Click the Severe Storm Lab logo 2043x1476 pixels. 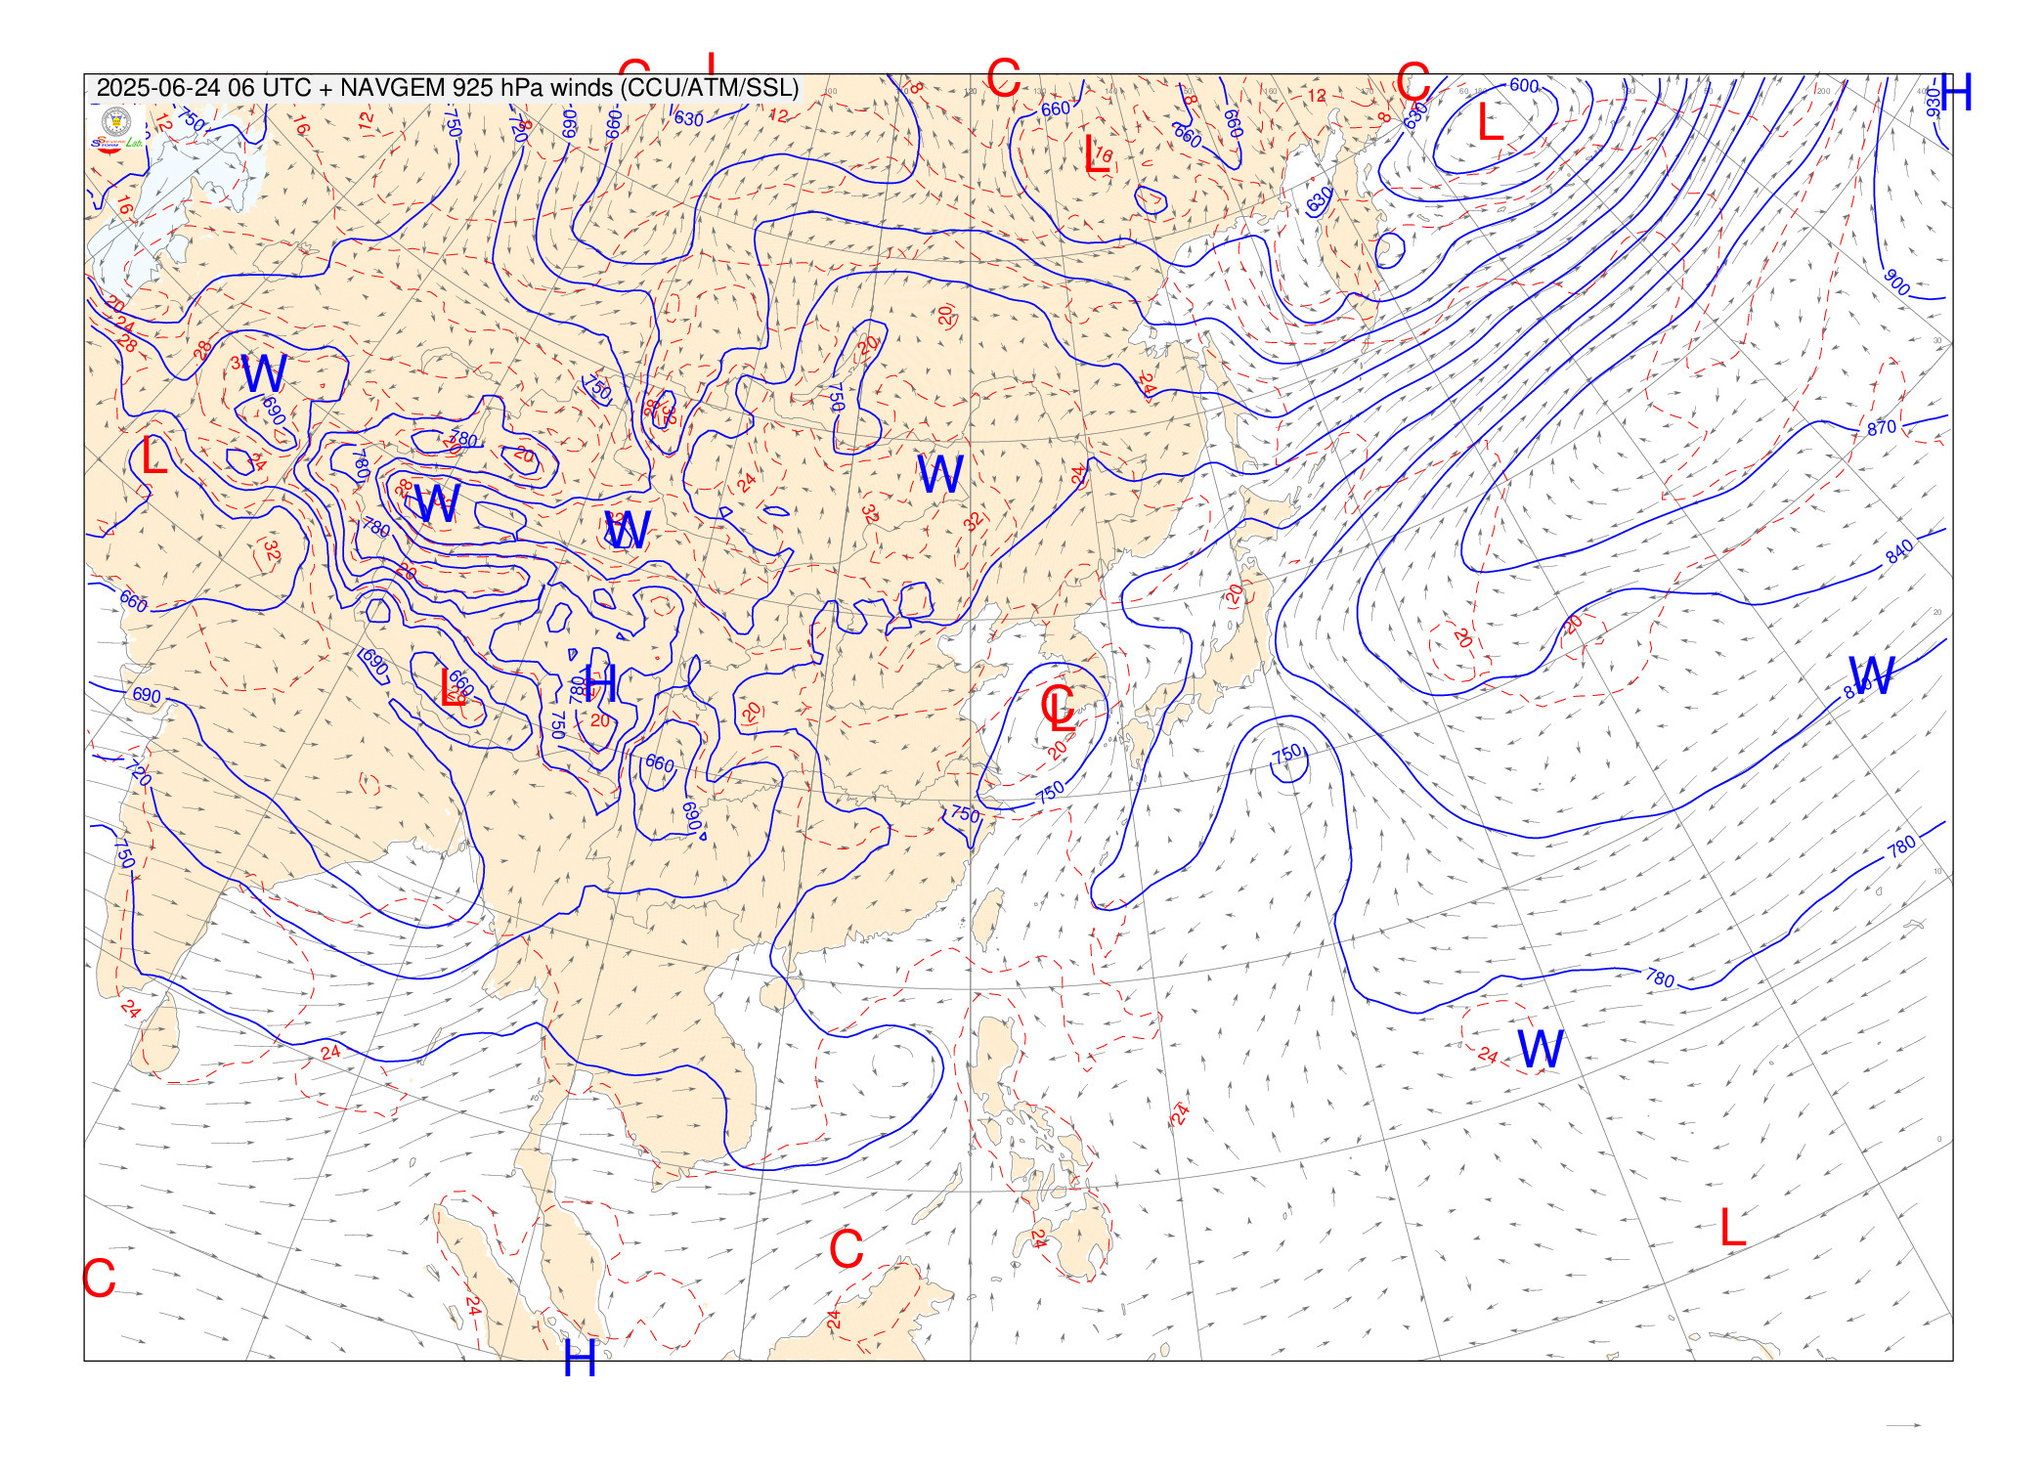coord(116,126)
